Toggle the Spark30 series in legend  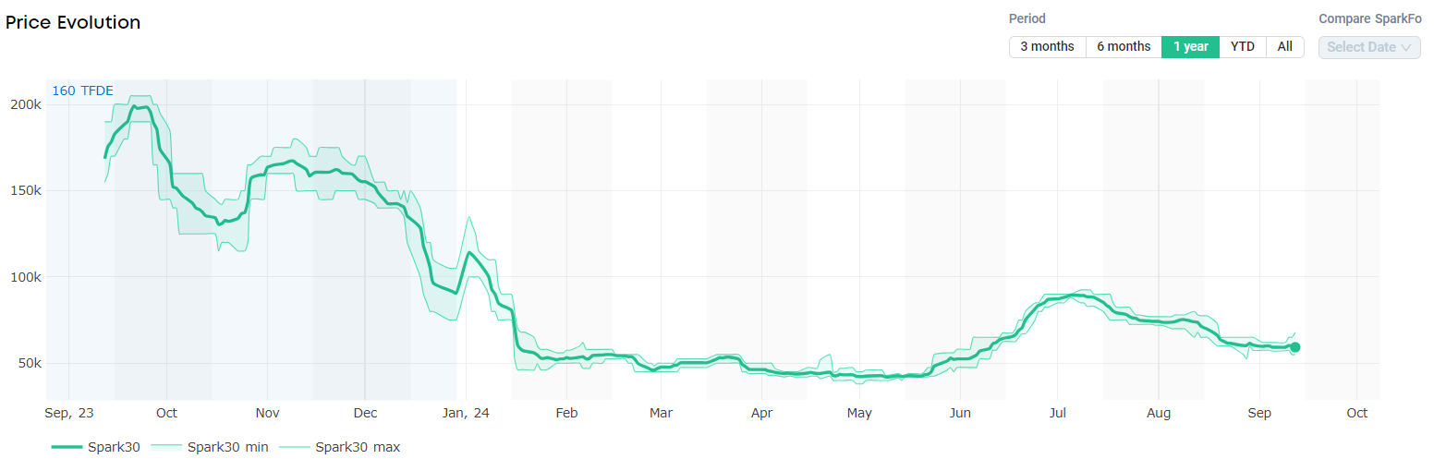(96, 447)
